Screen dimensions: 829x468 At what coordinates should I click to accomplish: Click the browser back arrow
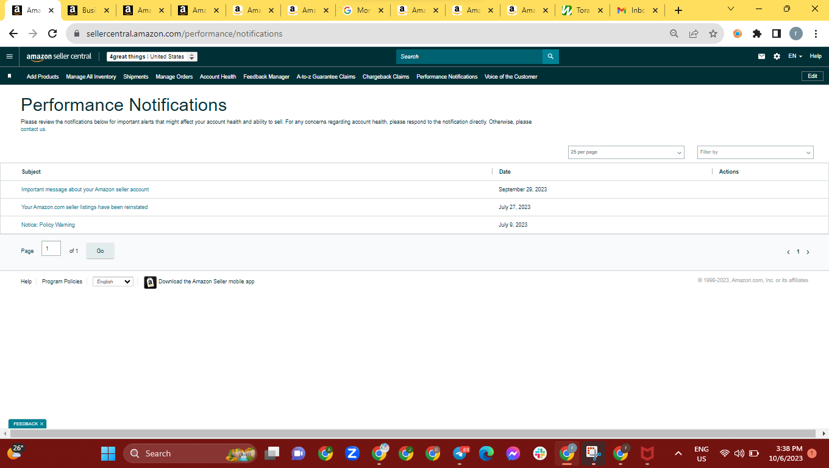[13, 34]
